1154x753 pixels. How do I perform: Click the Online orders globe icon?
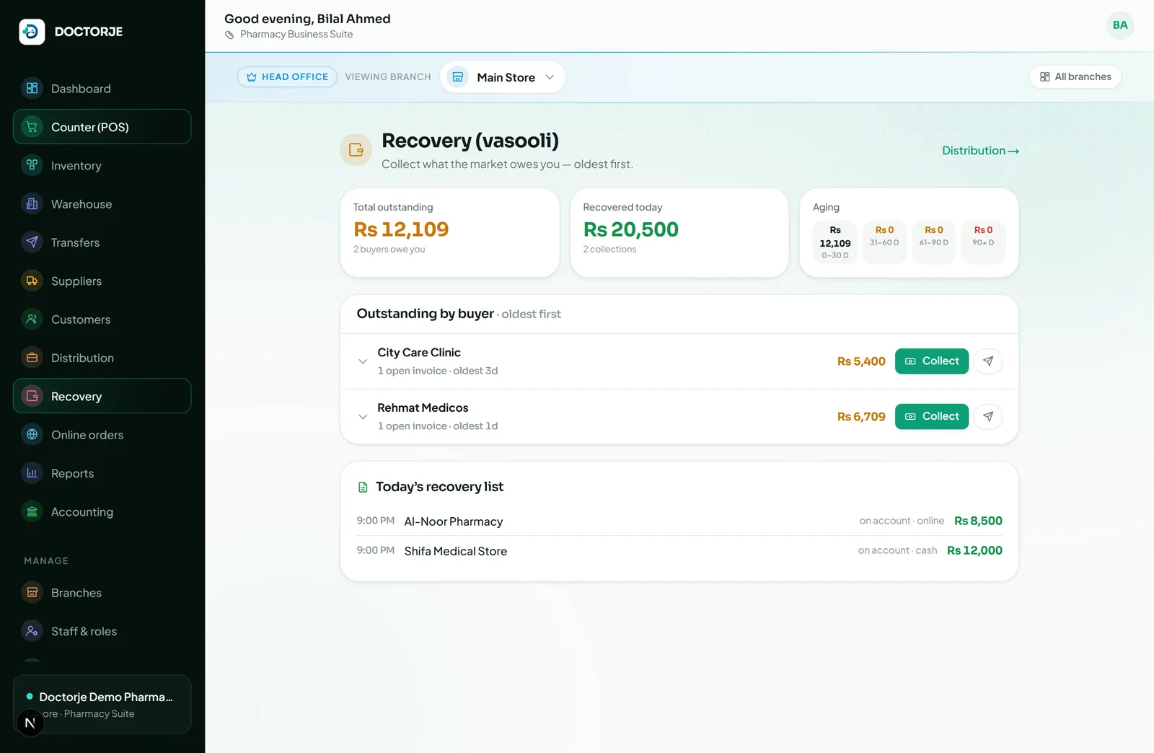32,435
